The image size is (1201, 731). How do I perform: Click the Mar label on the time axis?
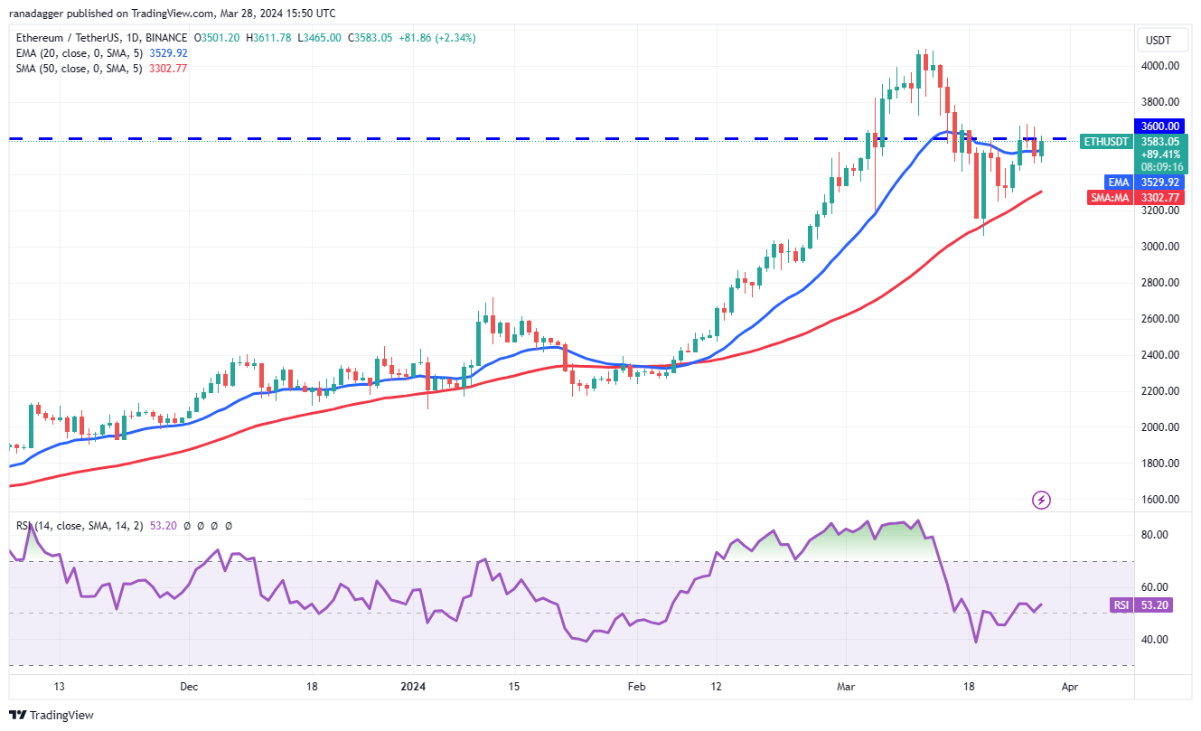[845, 687]
